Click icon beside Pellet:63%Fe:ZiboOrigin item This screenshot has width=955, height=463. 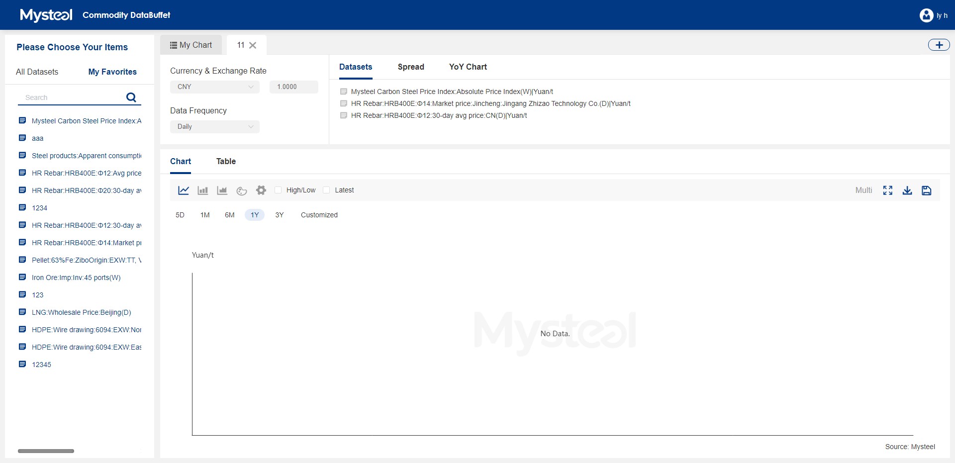pos(22,260)
